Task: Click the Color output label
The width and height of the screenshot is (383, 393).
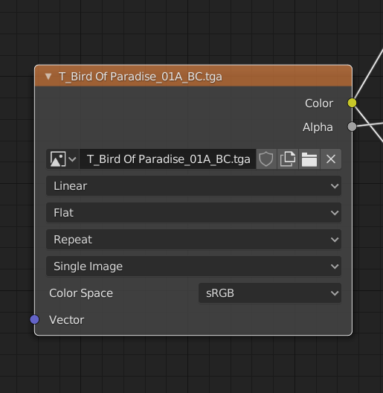Action: pos(319,103)
